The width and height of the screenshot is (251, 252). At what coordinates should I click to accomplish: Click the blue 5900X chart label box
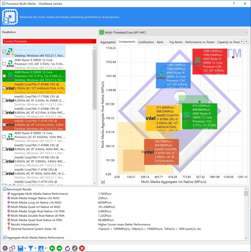pyautogui.click(x=173, y=75)
